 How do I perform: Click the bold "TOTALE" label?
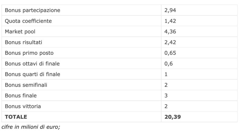16,117
